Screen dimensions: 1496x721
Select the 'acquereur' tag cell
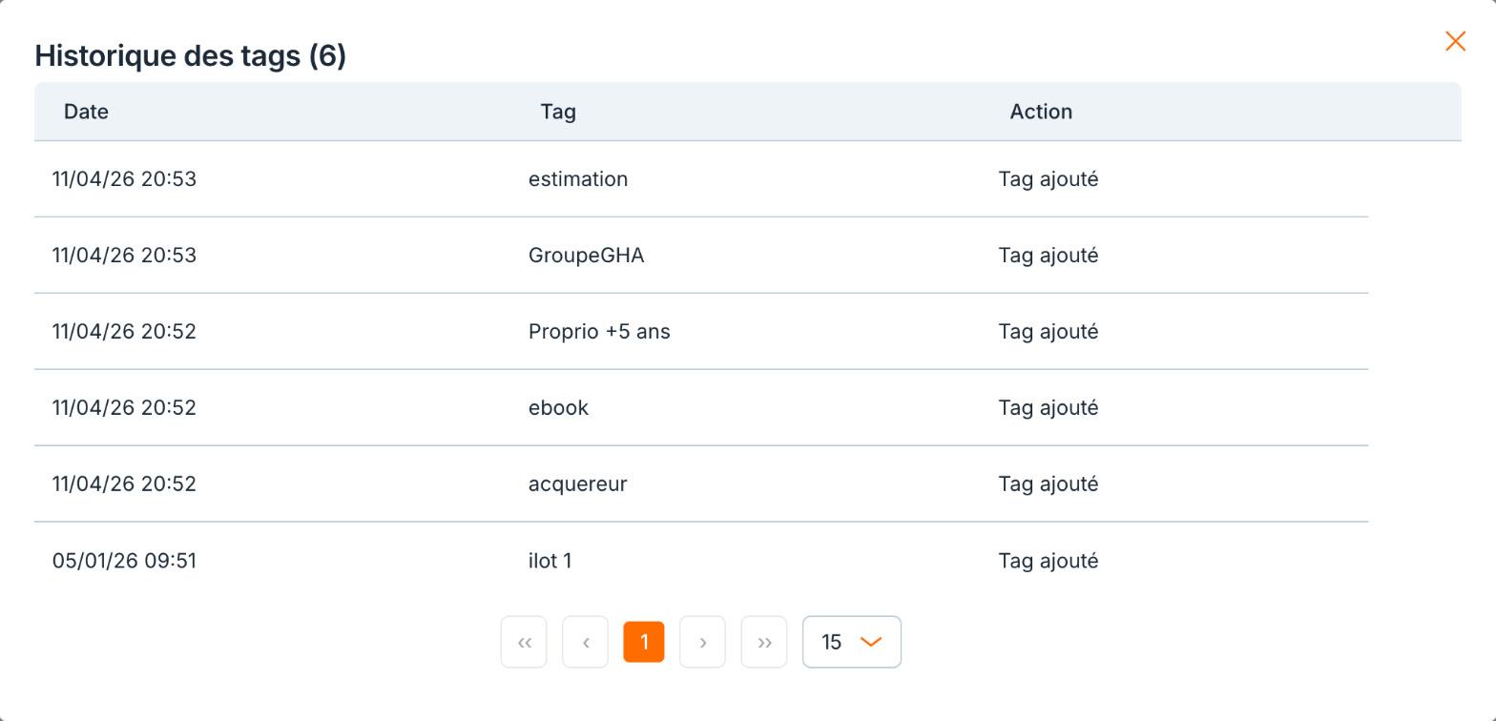tap(577, 484)
